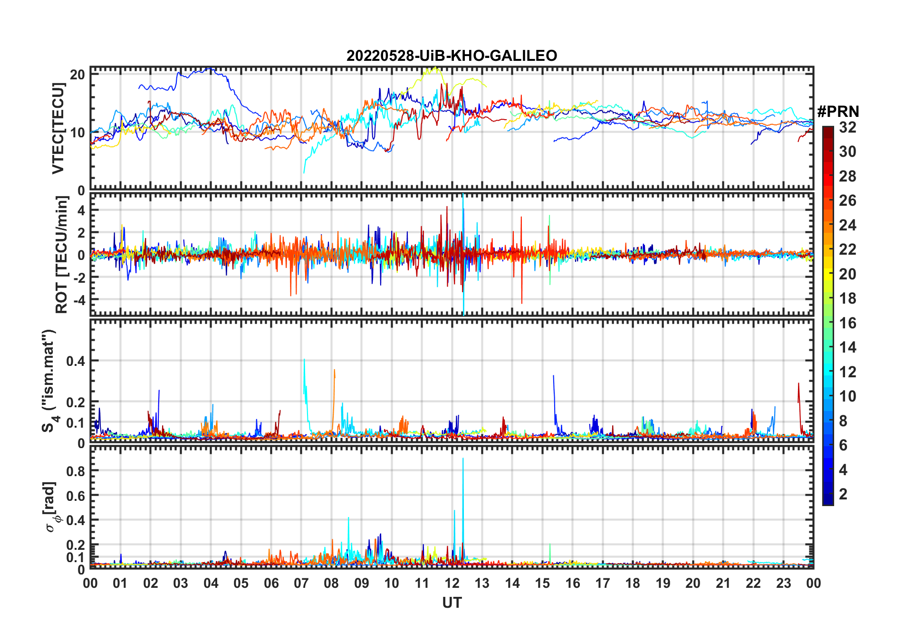Click the S4 ("ism.mat") y-axis label
This screenshot has height=632, width=904.
coord(49,381)
